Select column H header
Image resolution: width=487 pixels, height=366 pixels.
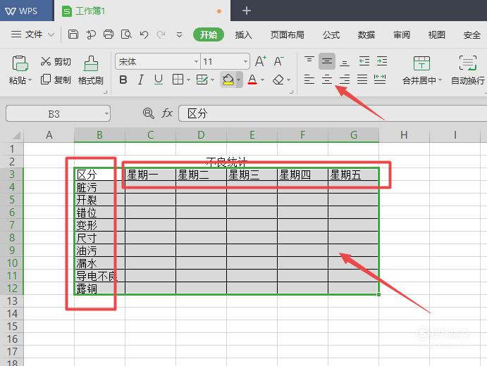(x=404, y=135)
